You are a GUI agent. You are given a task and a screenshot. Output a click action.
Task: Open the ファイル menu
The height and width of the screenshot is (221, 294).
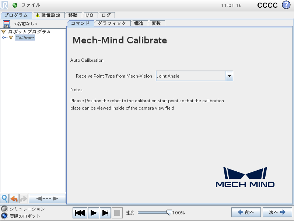click(31, 5)
